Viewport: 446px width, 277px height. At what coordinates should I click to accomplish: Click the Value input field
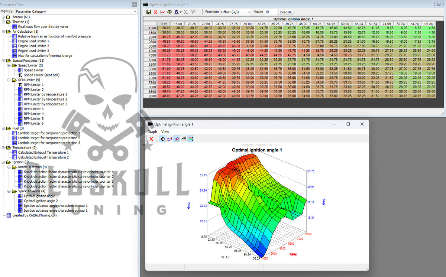(x=271, y=12)
